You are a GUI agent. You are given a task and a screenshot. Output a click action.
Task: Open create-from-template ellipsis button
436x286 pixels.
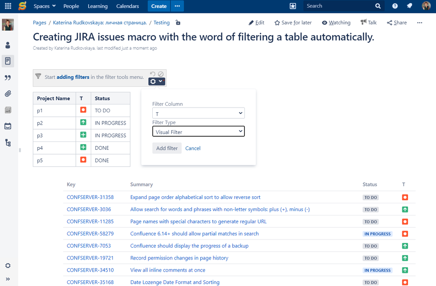tap(177, 6)
